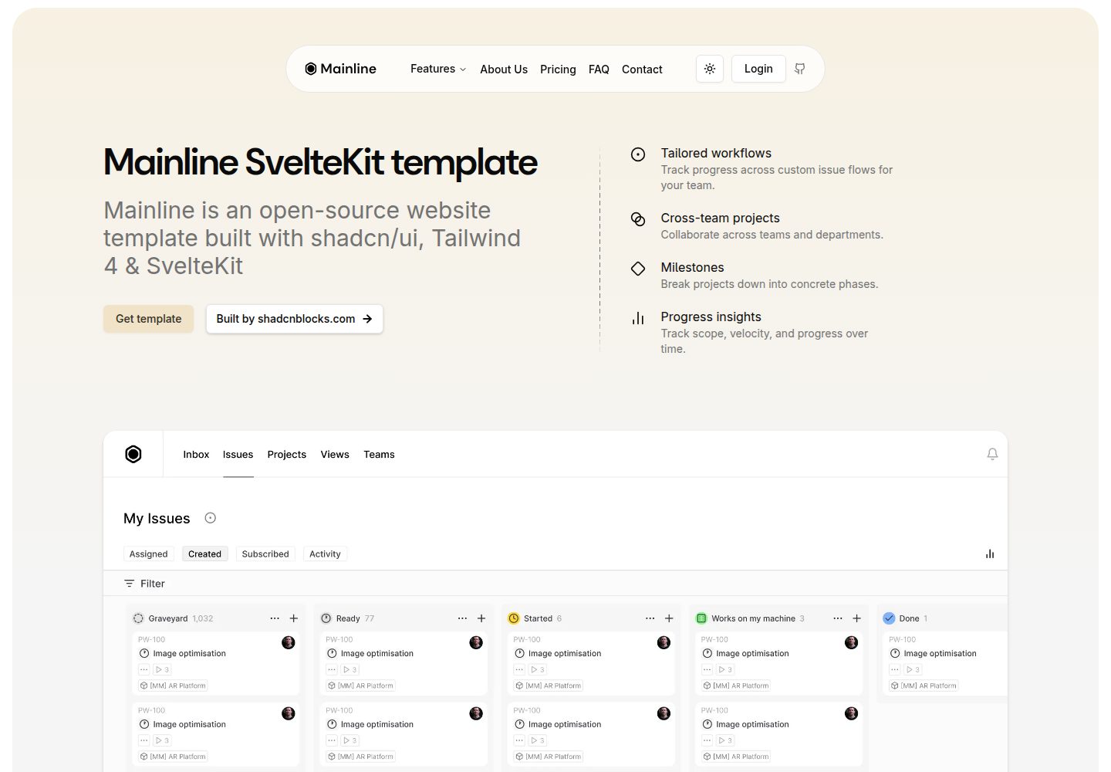The image size is (1111, 772).
Task: Add issue to Works on my machine
Action: click(856, 618)
